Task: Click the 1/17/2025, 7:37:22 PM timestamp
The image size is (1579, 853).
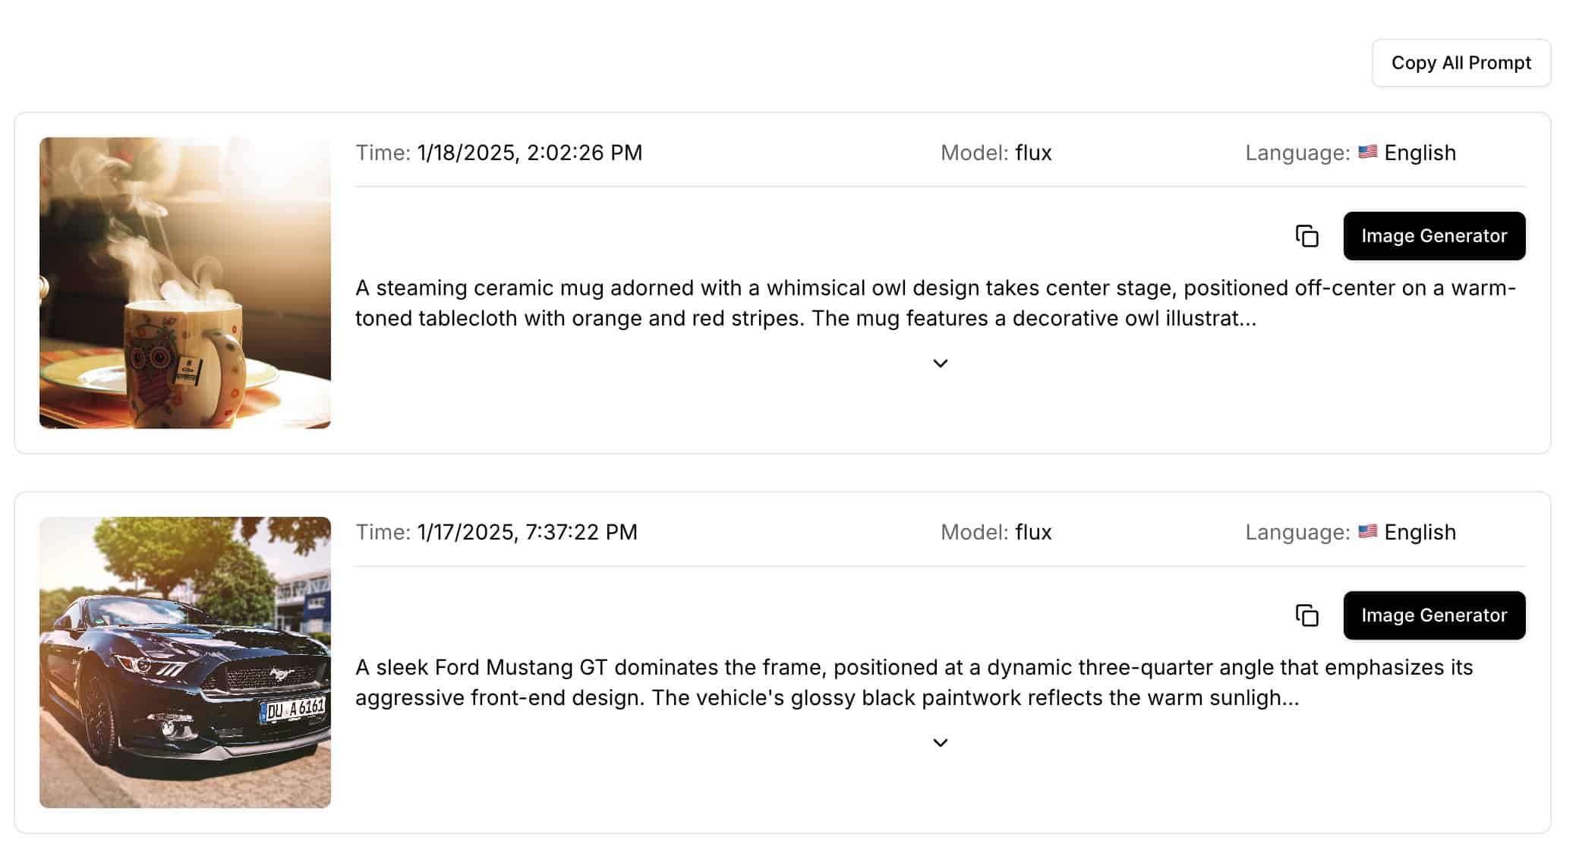Action: pyautogui.click(x=527, y=532)
